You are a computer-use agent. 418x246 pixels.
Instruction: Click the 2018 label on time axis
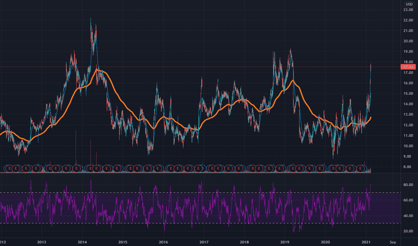tap(244, 242)
